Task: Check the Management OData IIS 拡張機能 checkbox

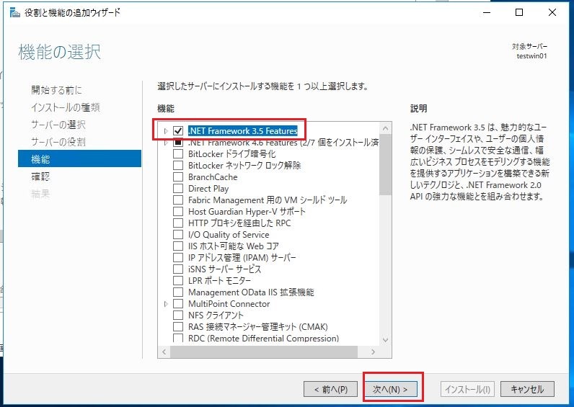Action: 178,292
